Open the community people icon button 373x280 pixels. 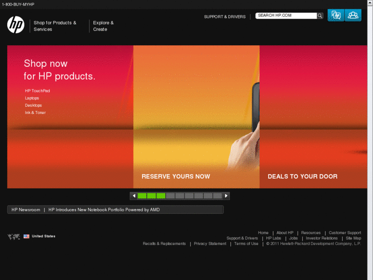(x=353, y=15)
